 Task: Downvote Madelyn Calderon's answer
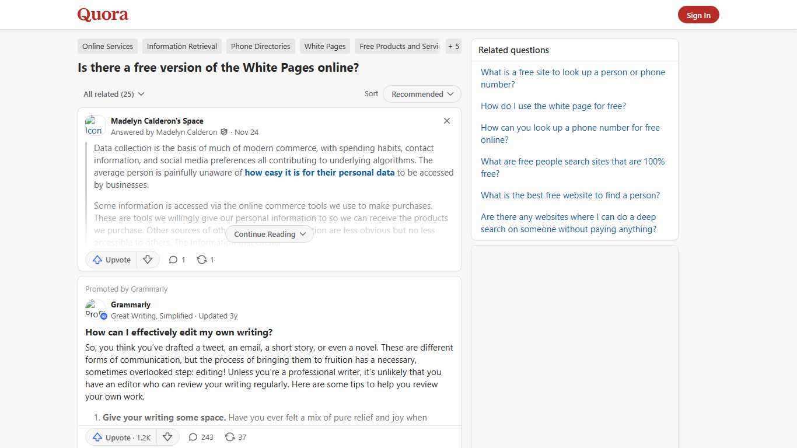[148, 260]
